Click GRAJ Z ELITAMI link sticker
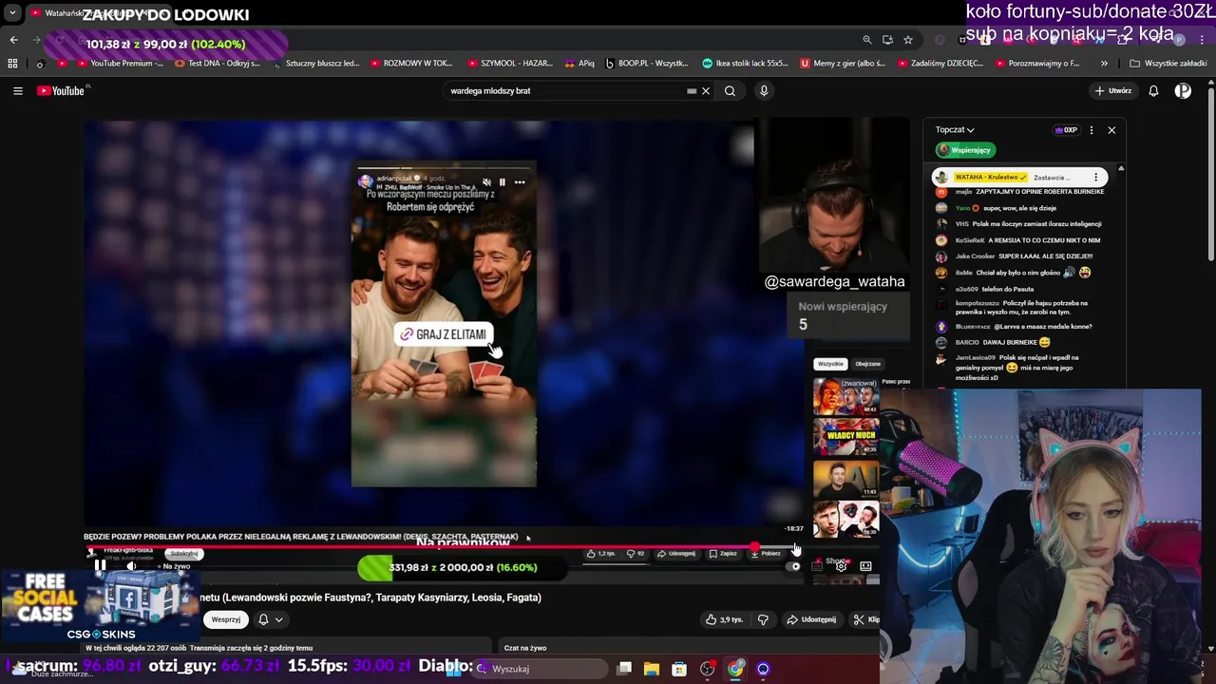Screen dimensions: 1216x684 [x=444, y=334]
